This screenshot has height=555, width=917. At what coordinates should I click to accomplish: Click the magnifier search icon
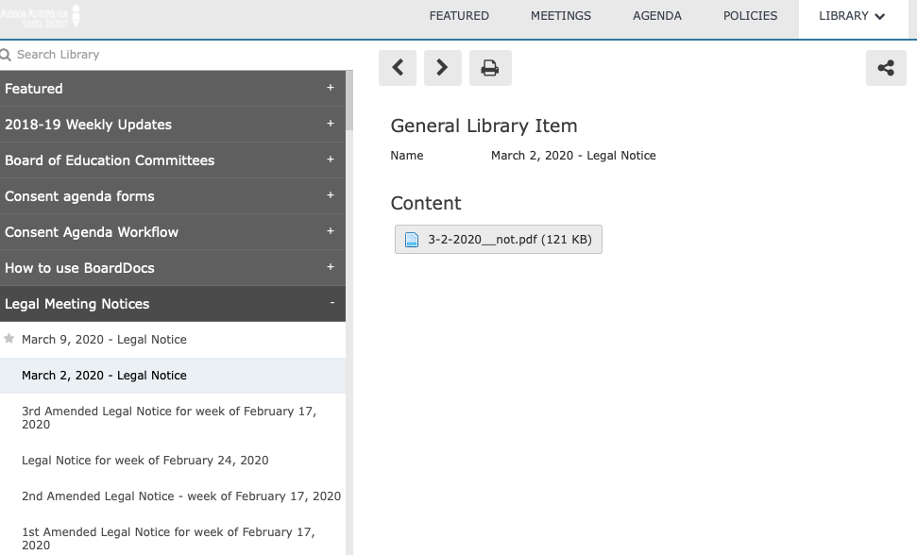coord(6,55)
